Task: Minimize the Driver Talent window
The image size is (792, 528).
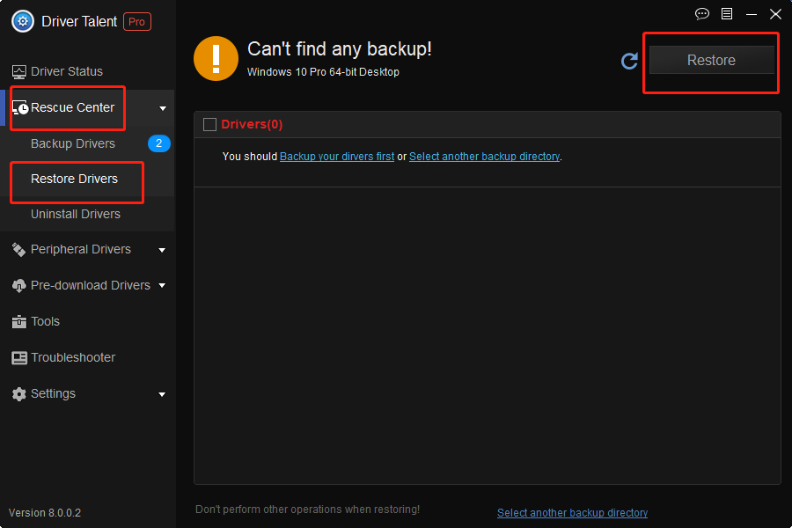Action: click(x=752, y=14)
